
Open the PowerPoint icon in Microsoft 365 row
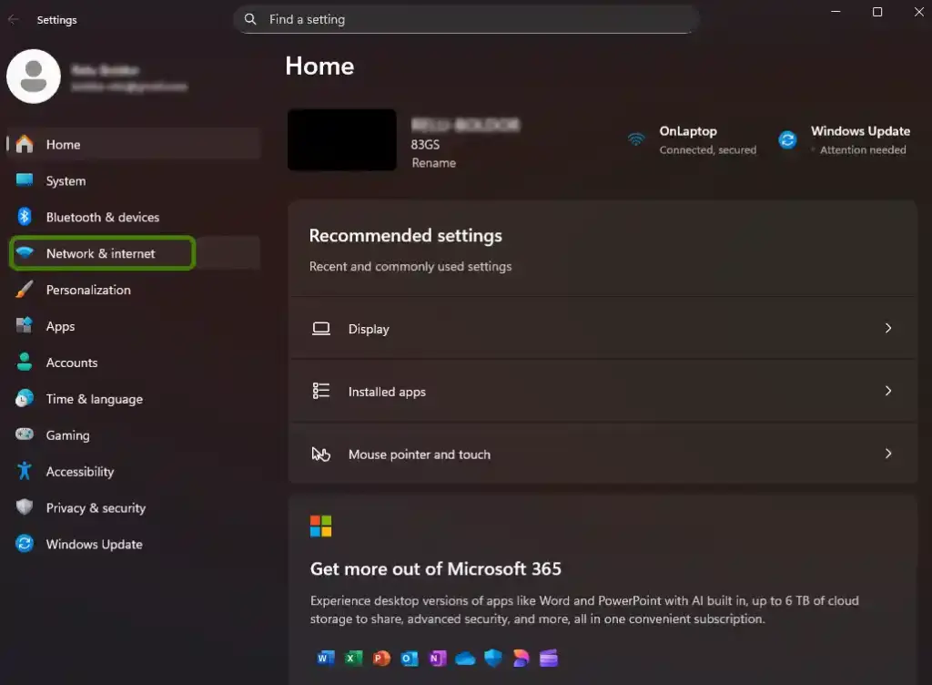tap(381, 658)
